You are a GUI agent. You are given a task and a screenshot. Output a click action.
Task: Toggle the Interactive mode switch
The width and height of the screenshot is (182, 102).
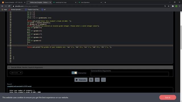pyautogui.click(x=75, y=73)
